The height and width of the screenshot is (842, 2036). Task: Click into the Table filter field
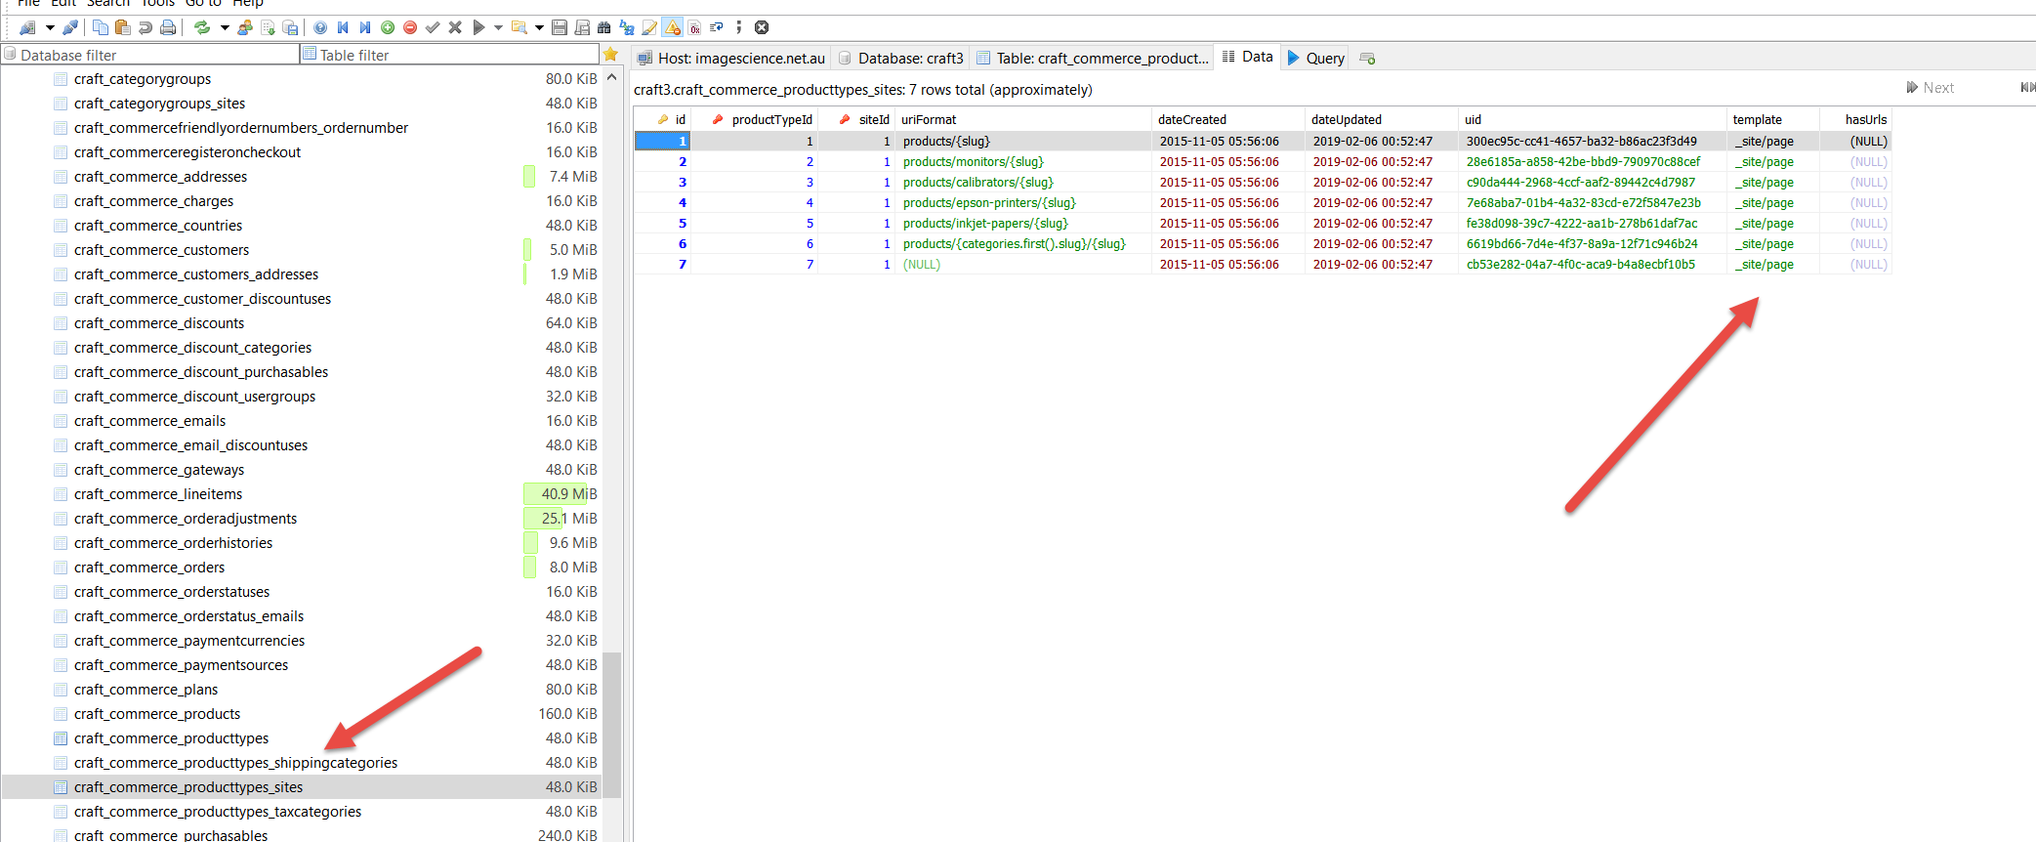(x=449, y=55)
